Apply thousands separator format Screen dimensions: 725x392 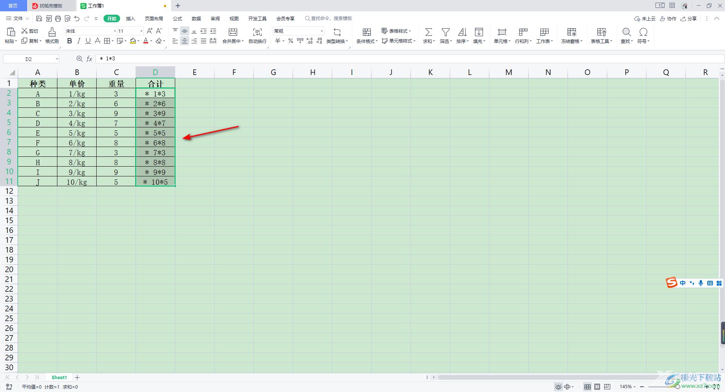(300, 41)
